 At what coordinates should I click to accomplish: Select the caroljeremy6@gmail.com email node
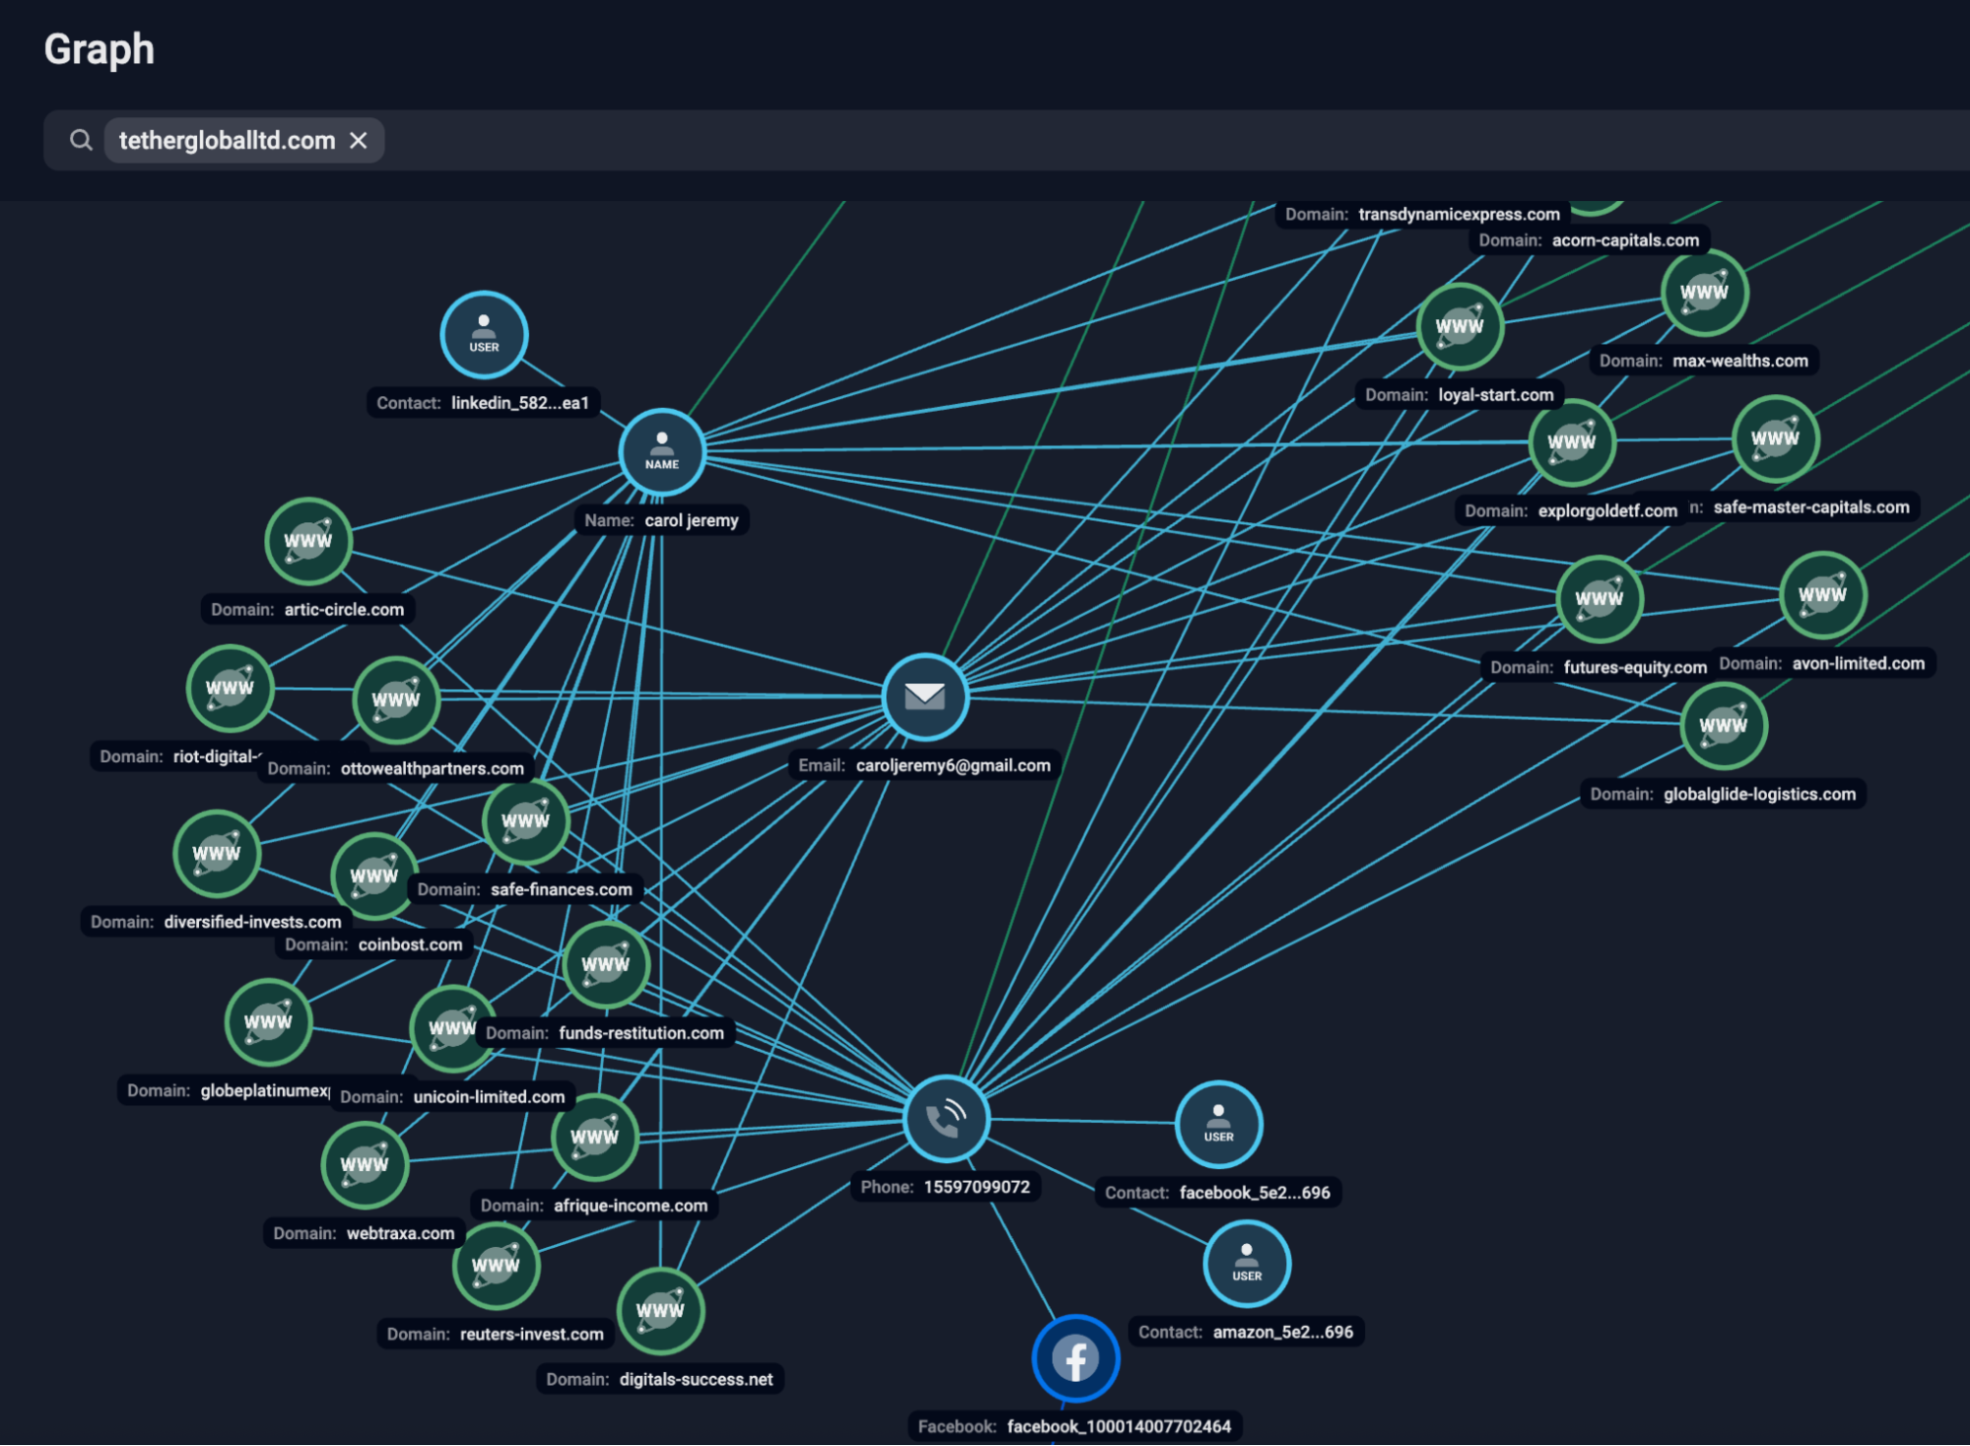[924, 696]
